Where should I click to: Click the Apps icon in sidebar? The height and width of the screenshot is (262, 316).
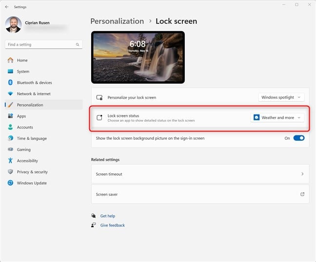10,116
